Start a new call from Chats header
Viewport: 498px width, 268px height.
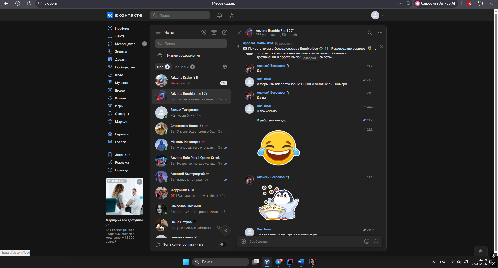point(204,32)
